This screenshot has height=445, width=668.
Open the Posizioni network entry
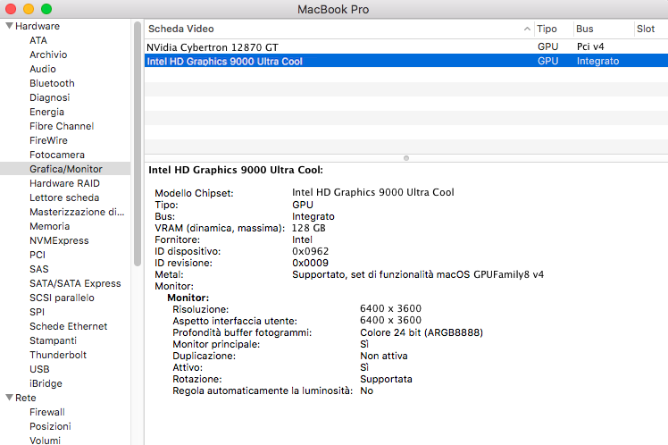pos(50,426)
